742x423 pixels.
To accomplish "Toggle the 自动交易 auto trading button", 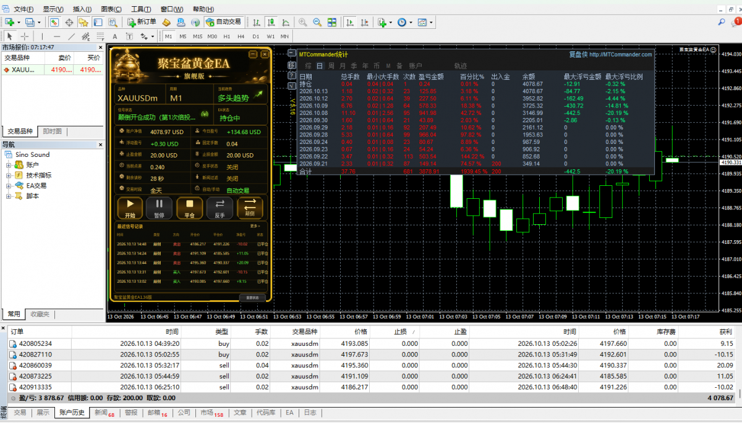I will click(223, 22).
